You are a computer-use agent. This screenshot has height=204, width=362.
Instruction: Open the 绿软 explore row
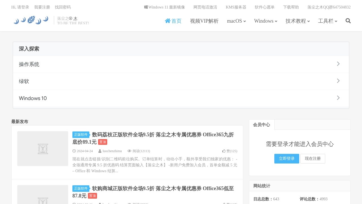[181, 81]
